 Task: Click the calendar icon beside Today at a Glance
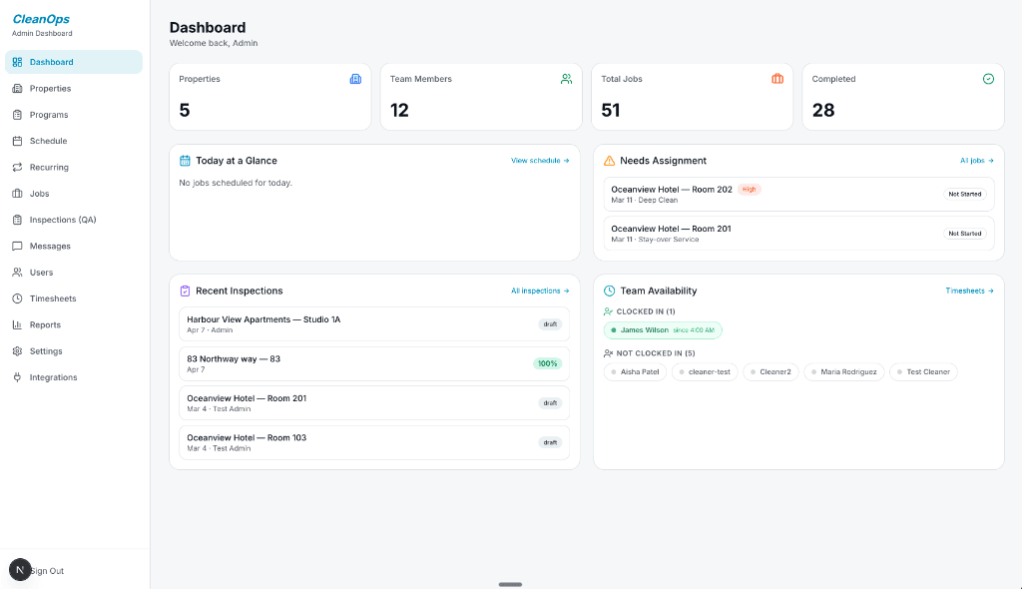tap(186, 160)
